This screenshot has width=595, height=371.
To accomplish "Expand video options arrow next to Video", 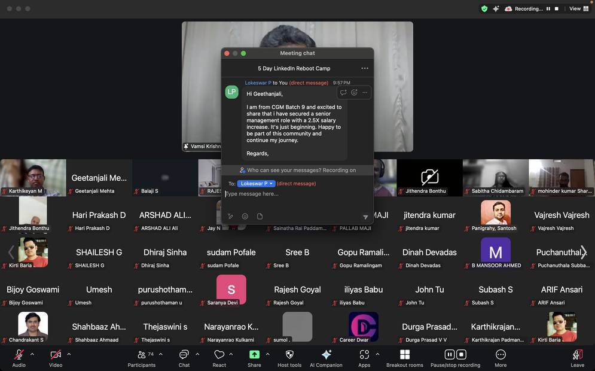I will [x=69, y=354].
